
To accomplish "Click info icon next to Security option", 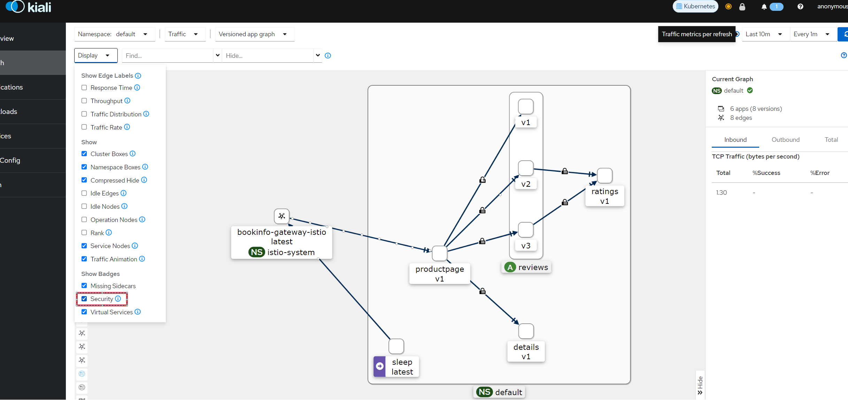I will point(118,299).
